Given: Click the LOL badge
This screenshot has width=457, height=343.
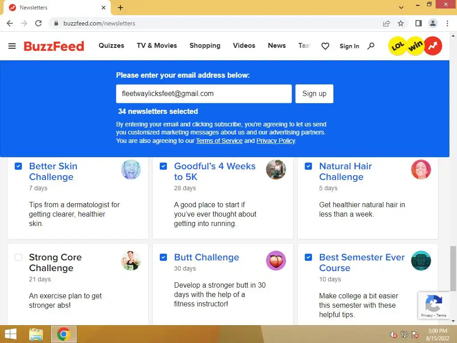Looking at the screenshot, I should pyautogui.click(x=398, y=46).
